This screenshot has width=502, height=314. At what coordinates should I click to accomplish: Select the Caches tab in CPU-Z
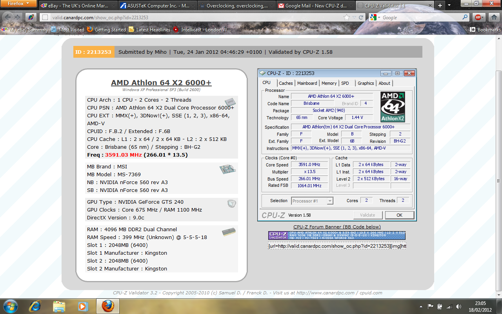(286, 83)
